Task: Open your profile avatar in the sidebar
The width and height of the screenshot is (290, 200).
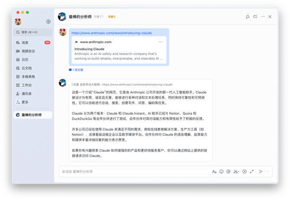Action: coord(18,22)
